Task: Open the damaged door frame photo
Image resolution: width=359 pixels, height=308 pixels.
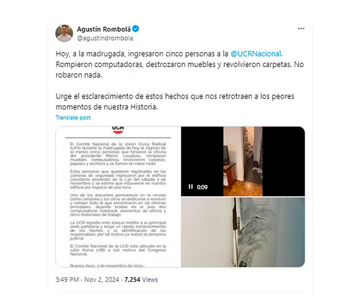Action: pos(243,232)
